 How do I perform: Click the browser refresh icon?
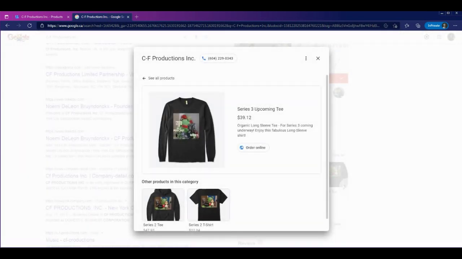click(x=30, y=26)
